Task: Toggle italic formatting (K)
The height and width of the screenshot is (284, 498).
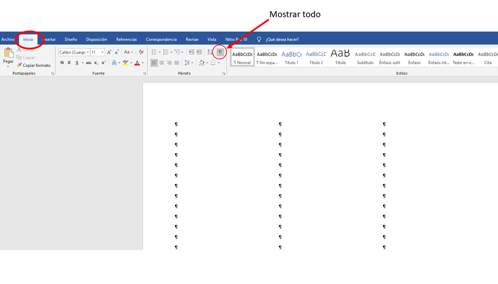Action: point(69,63)
